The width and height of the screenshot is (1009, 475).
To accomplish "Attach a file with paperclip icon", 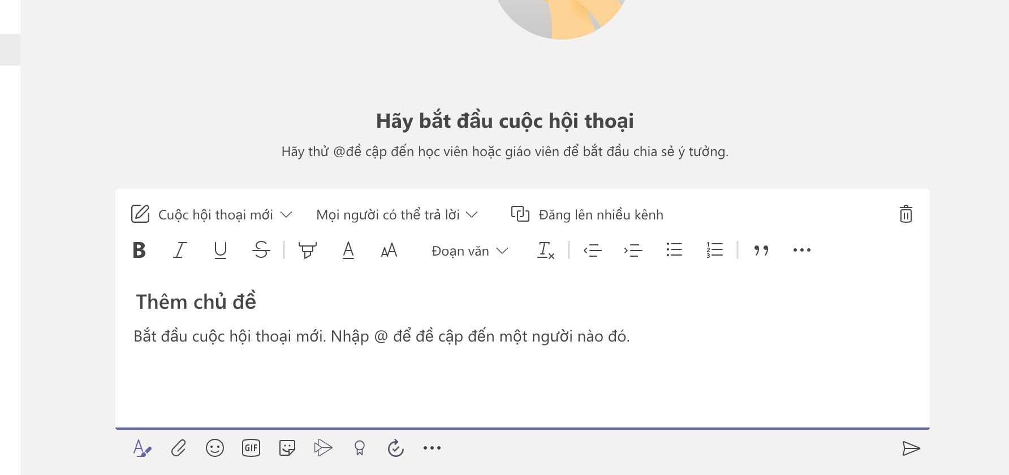I will pos(179,448).
